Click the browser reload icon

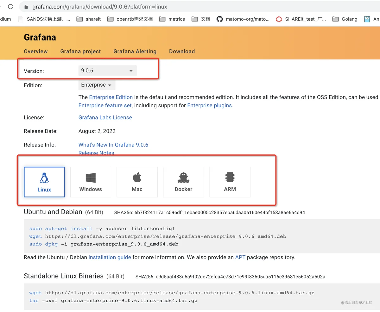point(10,6)
